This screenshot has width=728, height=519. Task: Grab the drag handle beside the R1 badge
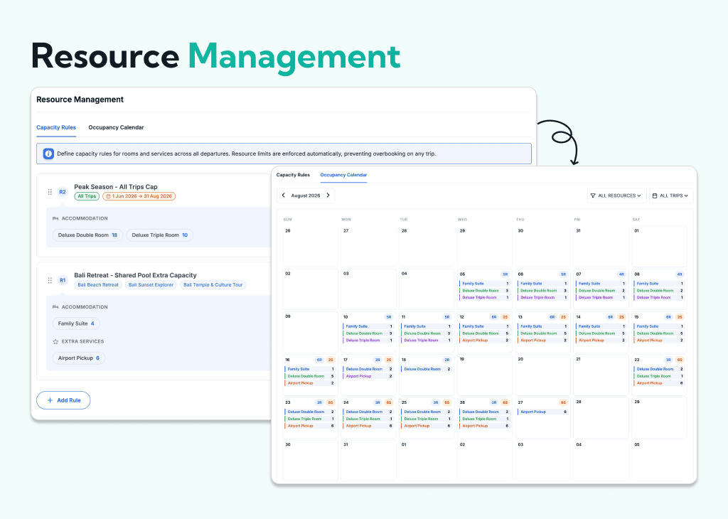(50, 280)
